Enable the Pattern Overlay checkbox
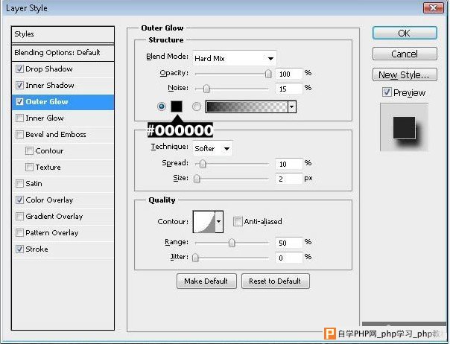This screenshot has height=344, width=450. (x=19, y=232)
